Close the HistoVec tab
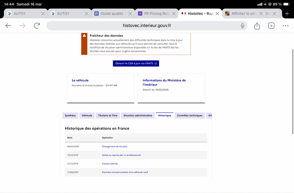The height and width of the screenshot is (193, 294). 217,14
